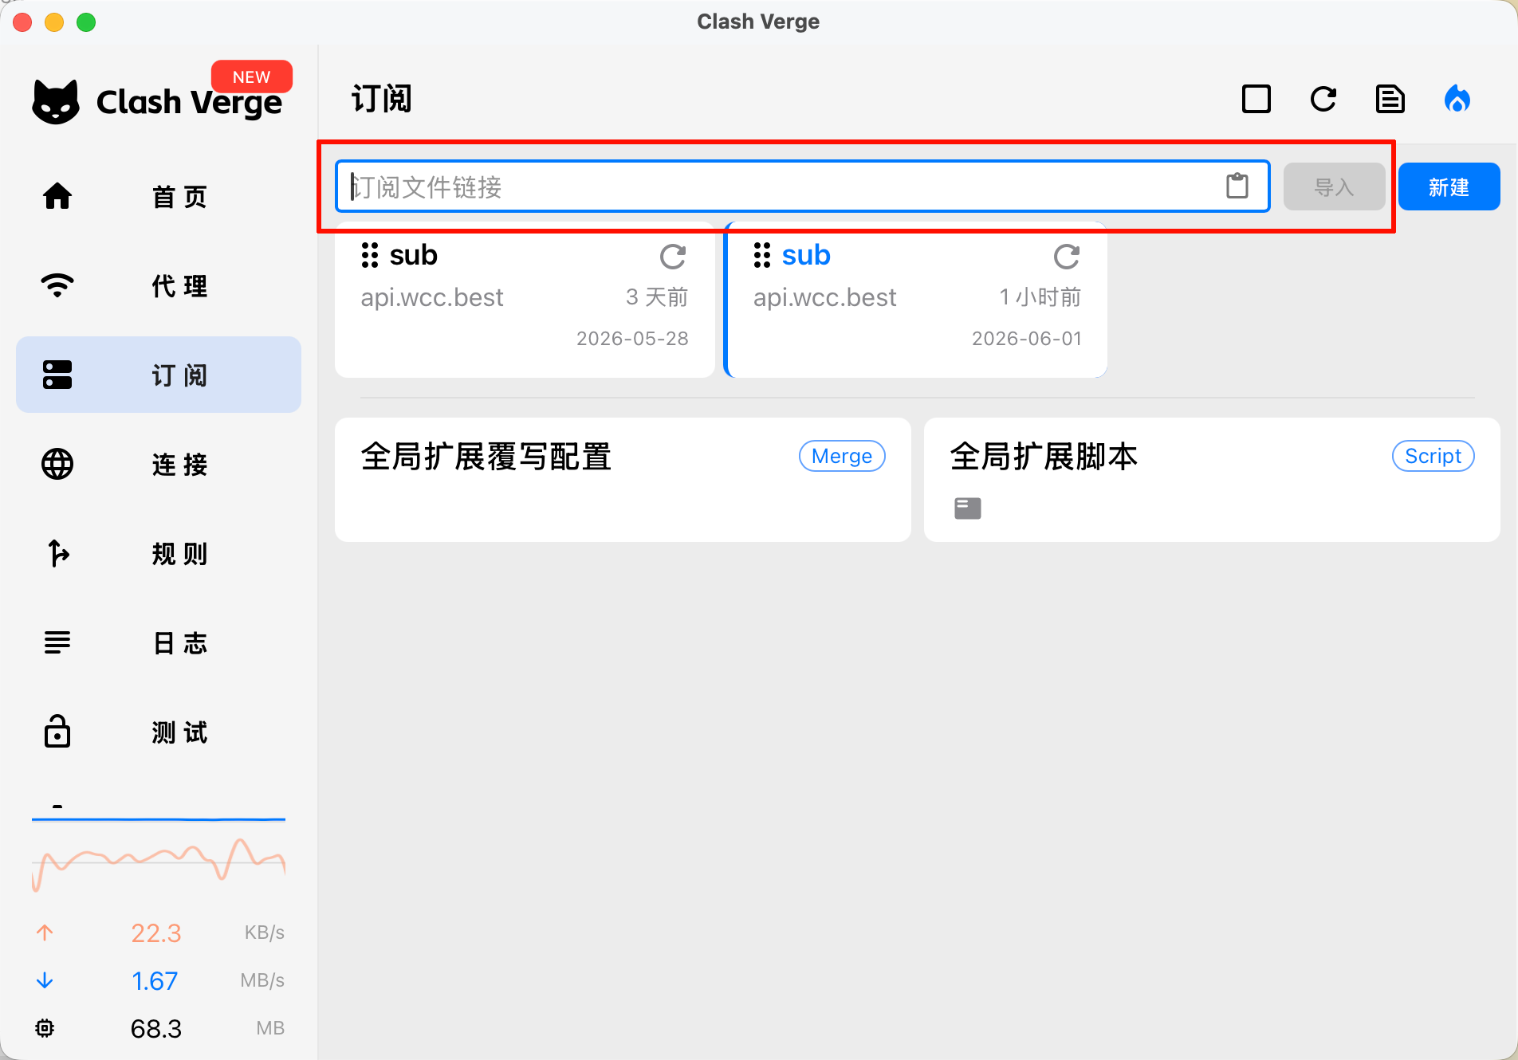The height and width of the screenshot is (1060, 1518).
Task: Click the subscriptions server icon in sidebar
Action: tap(57, 375)
